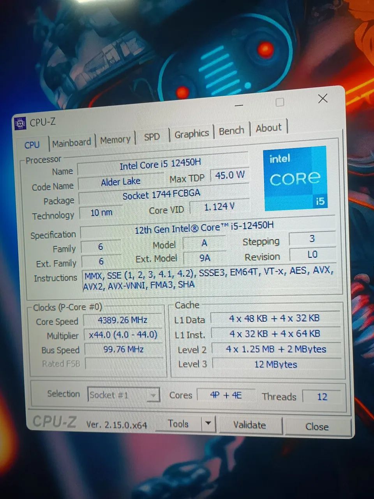Click the Ver. 2.15.0.x64 version text
Image resolution: width=374 pixels, height=499 pixels.
click(x=116, y=424)
